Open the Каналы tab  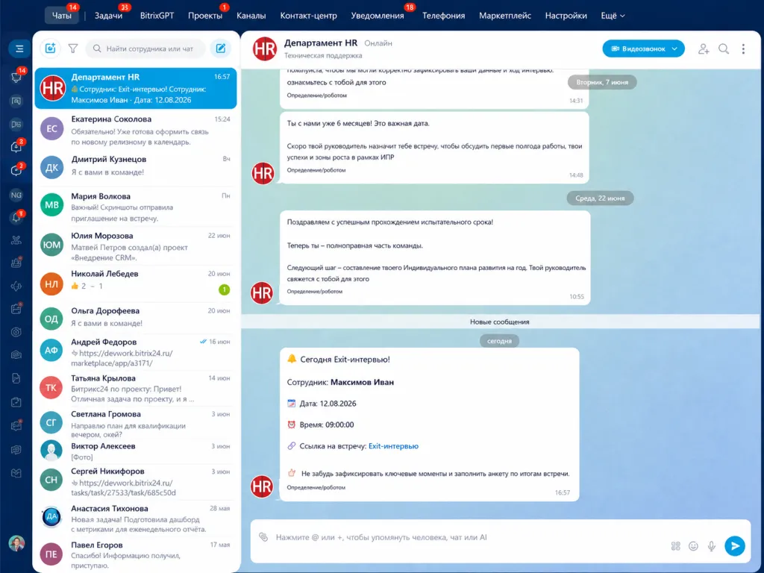pyautogui.click(x=251, y=16)
